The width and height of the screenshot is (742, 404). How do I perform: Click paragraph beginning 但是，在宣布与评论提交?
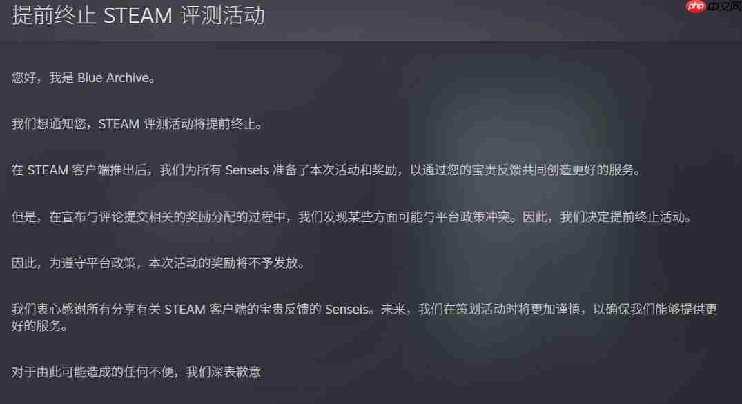(x=352, y=217)
